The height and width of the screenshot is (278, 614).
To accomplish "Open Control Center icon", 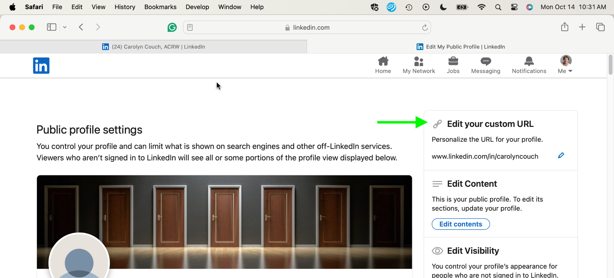I will [514, 7].
